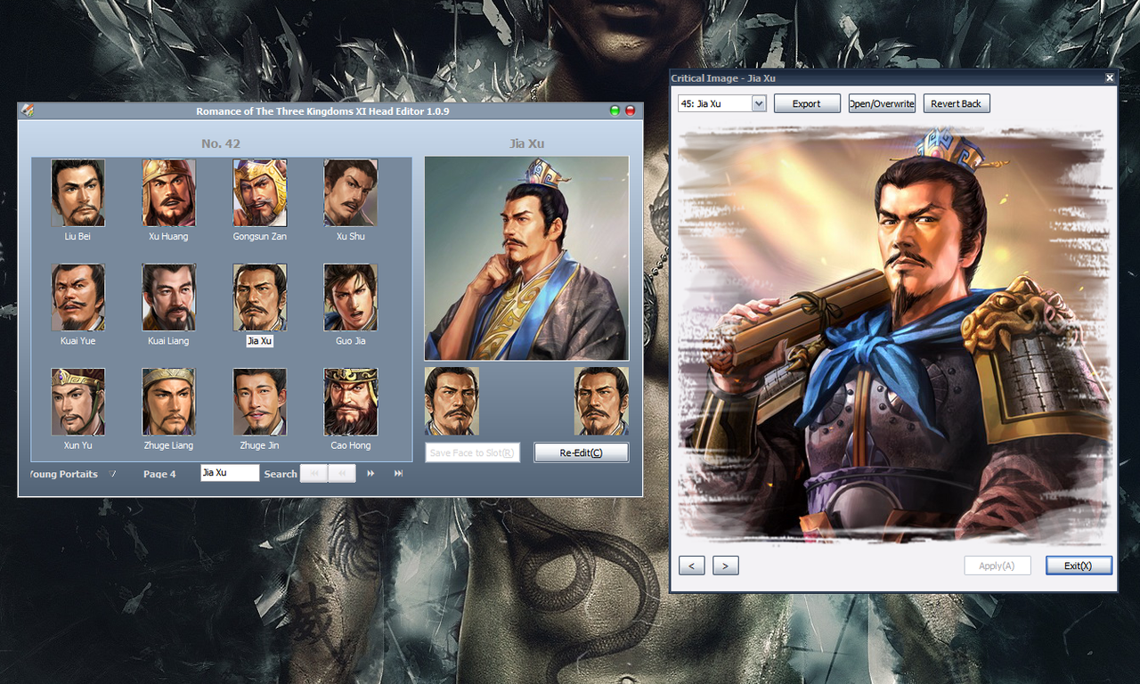Select the Zhuge Jin portrait
The width and height of the screenshot is (1140, 684).
click(x=260, y=401)
